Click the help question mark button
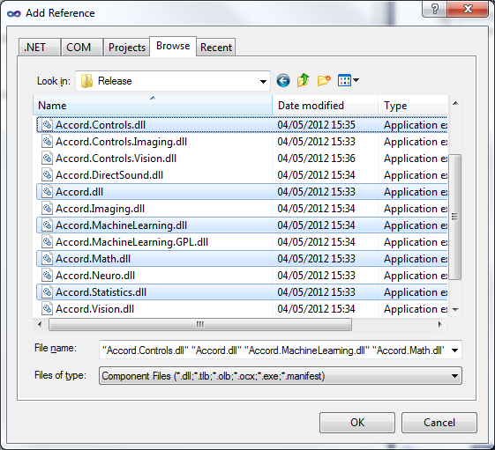 pyautogui.click(x=435, y=9)
